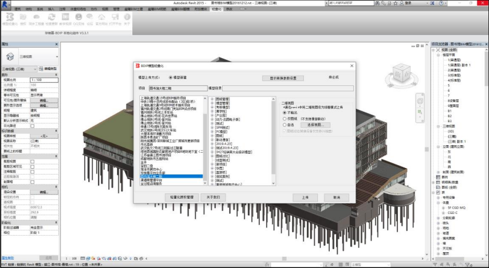Click the 登录 sign-in user icon
Viewport: 489px width, 268px height.
pyautogui.click(x=401, y=3)
